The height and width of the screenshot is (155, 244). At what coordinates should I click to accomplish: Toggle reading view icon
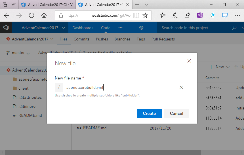pyautogui.click(x=136, y=15)
